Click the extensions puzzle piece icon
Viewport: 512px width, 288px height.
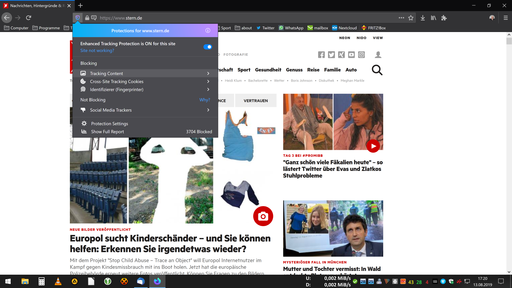point(444,18)
